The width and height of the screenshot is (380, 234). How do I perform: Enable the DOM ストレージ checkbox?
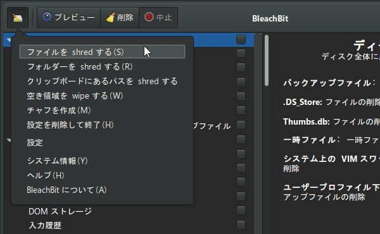(x=241, y=211)
